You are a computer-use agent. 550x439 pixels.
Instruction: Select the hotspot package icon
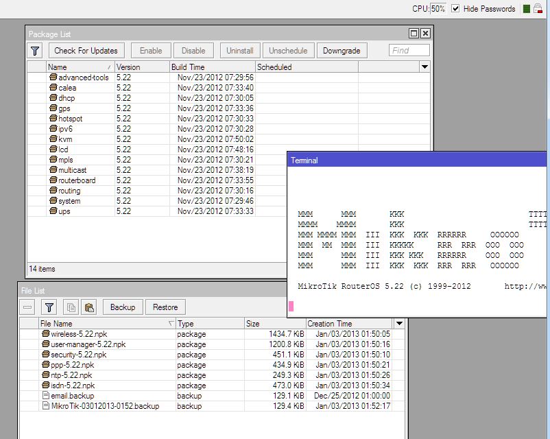[53, 118]
